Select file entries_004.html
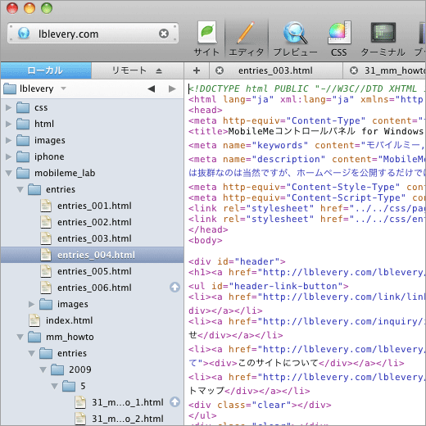The height and width of the screenshot is (426, 426). click(x=93, y=255)
